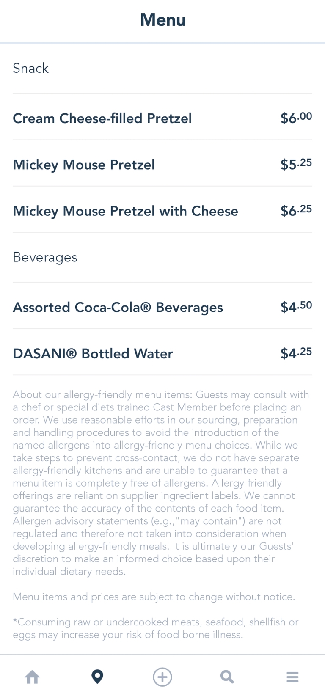
Task: Tap the $4.50 beverage price
Action: pos(296,307)
